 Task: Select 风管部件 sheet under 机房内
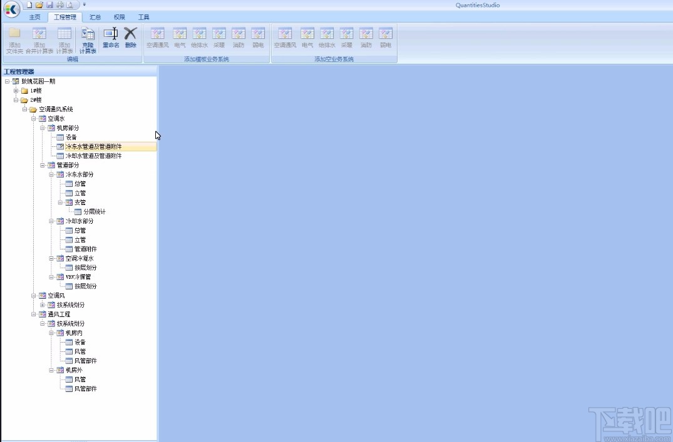point(86,361)
